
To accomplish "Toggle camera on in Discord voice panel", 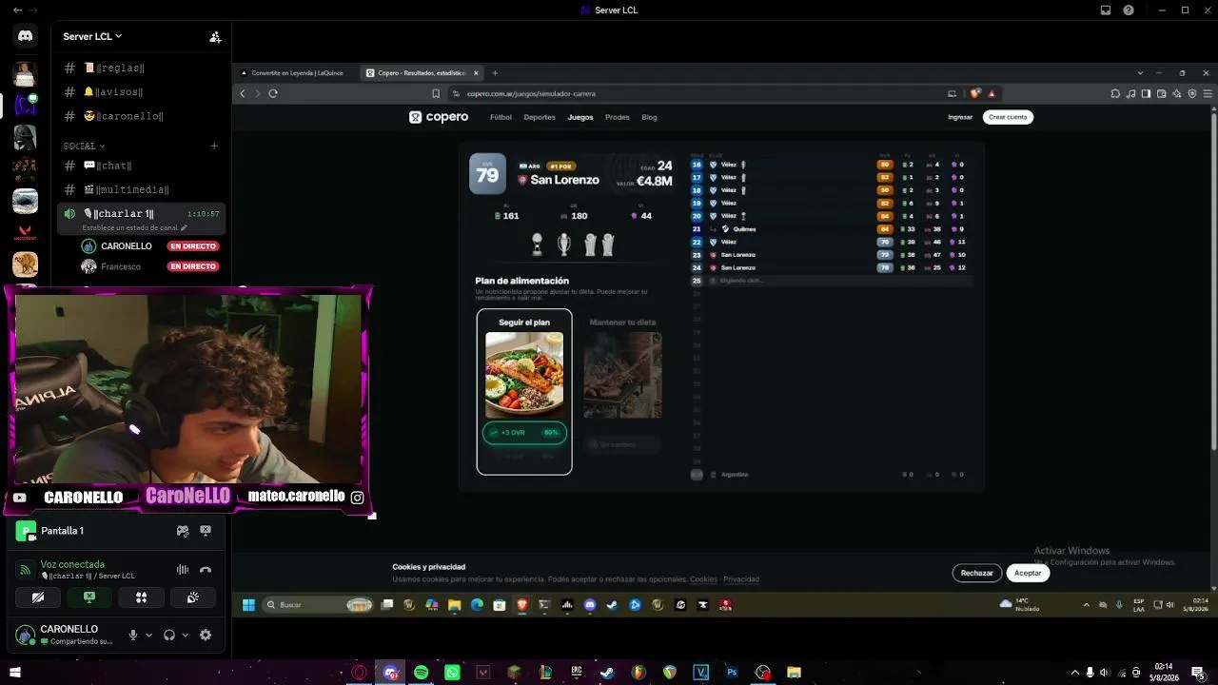I will point(38,597).
